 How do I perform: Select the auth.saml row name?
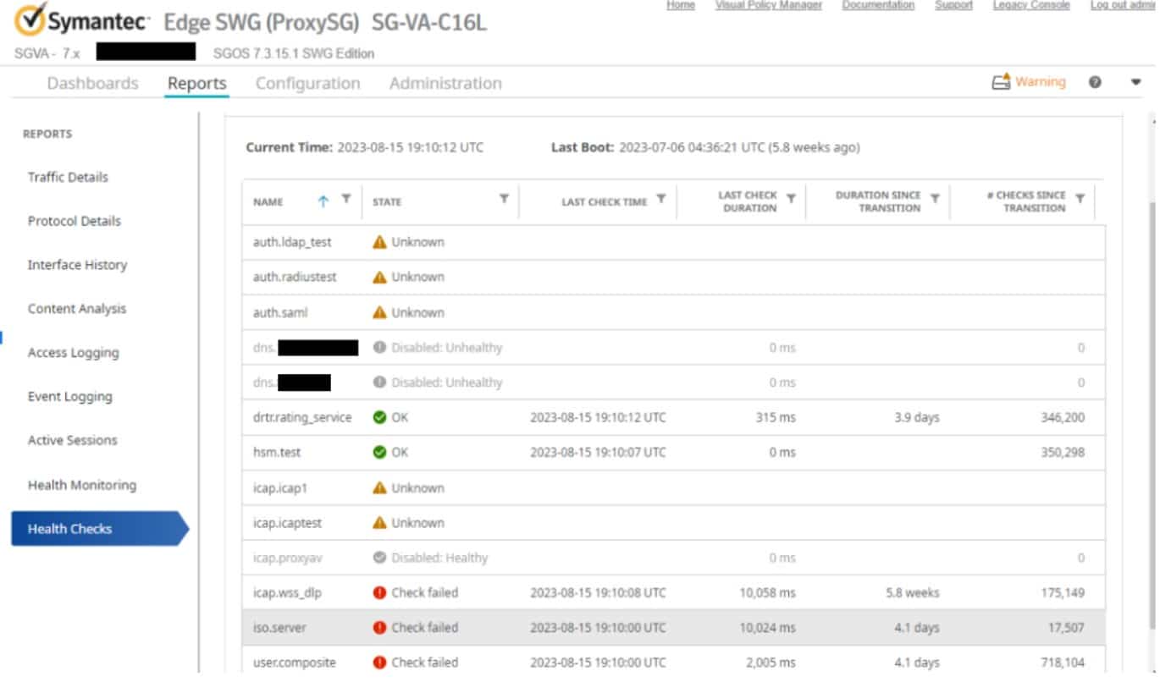[x=280, y=312]
